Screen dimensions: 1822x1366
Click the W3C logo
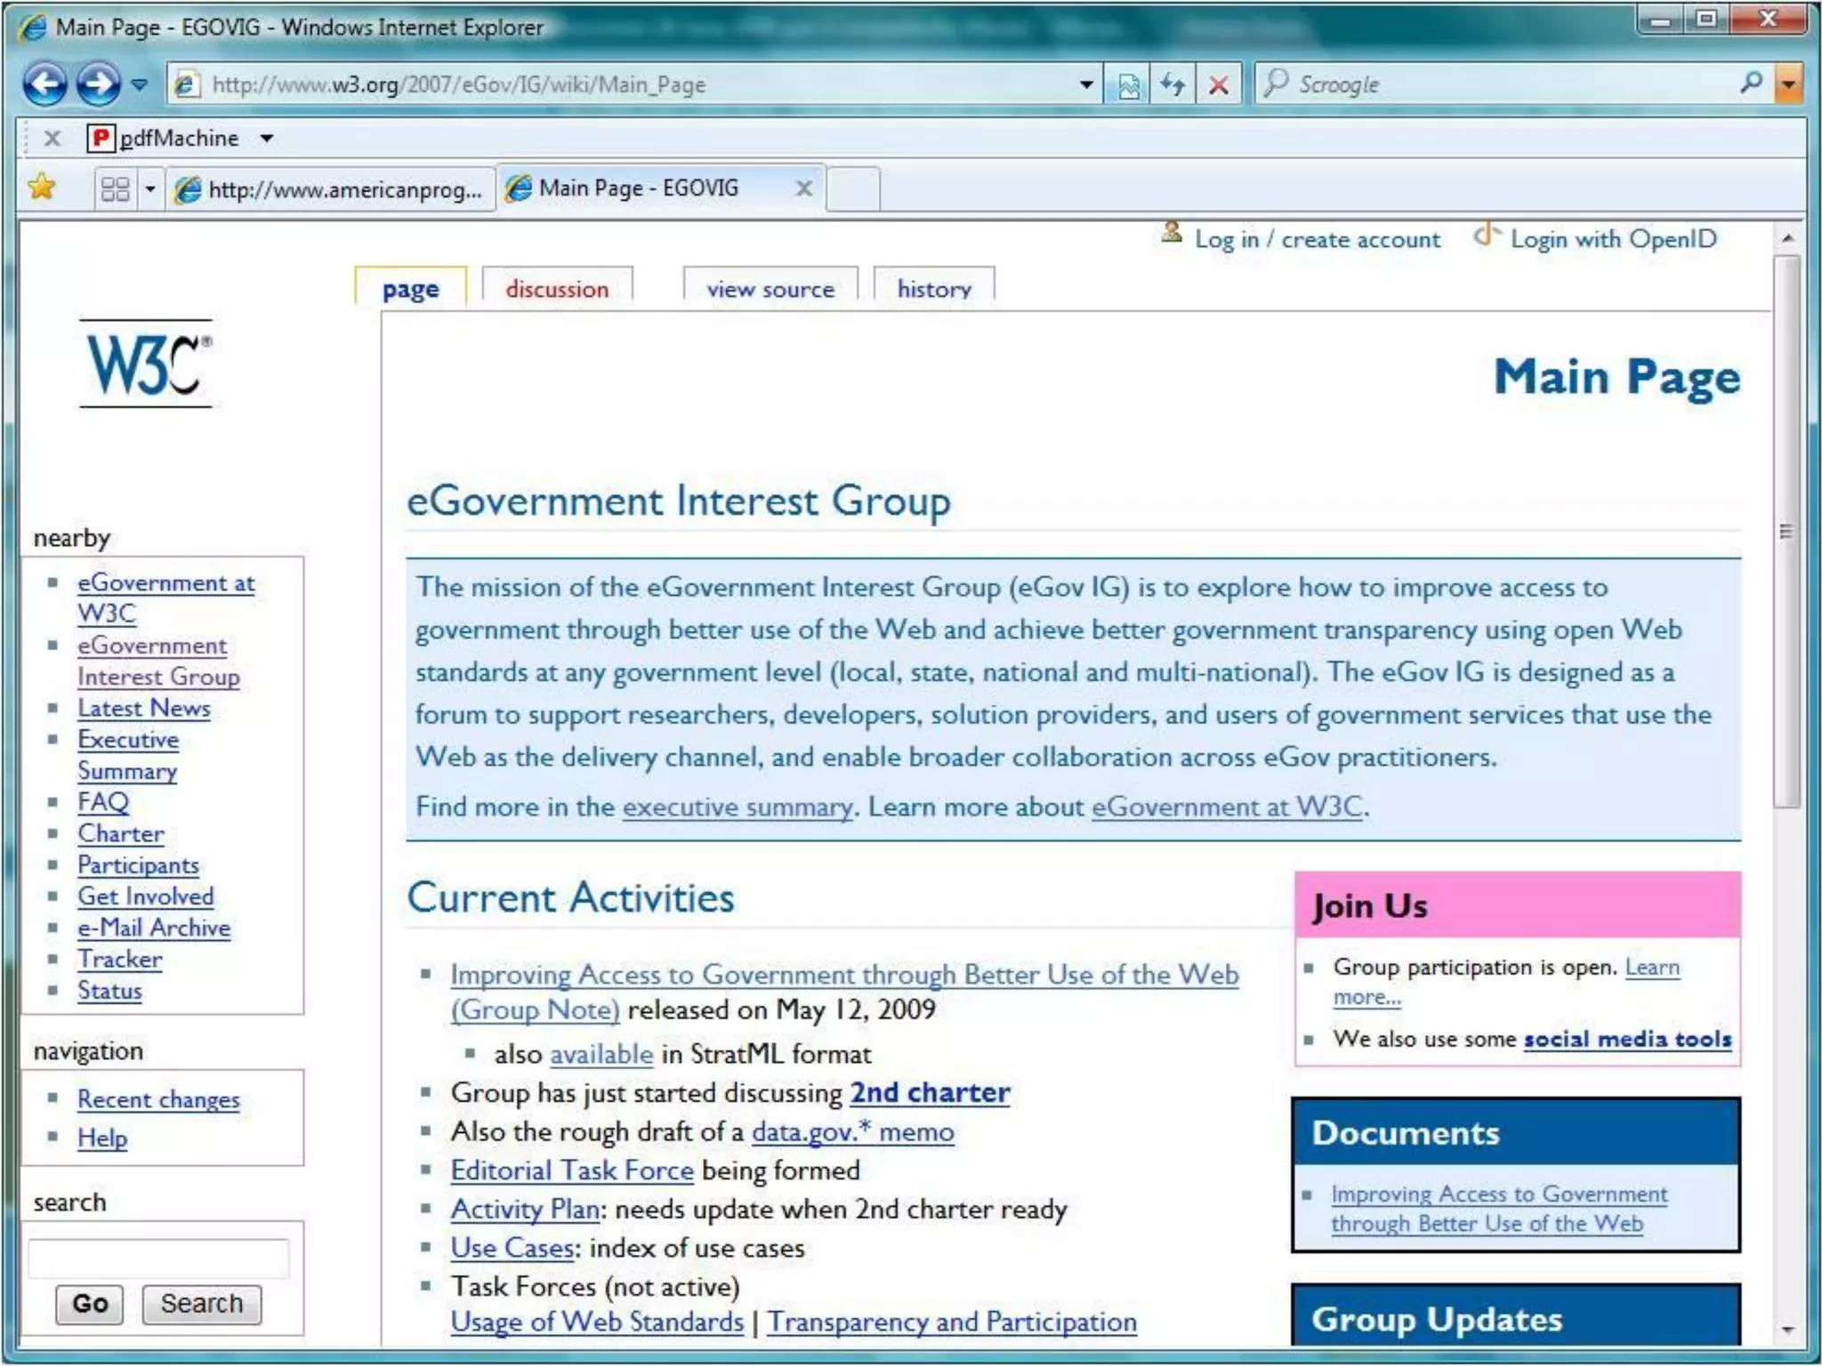(x=147, y=365)
